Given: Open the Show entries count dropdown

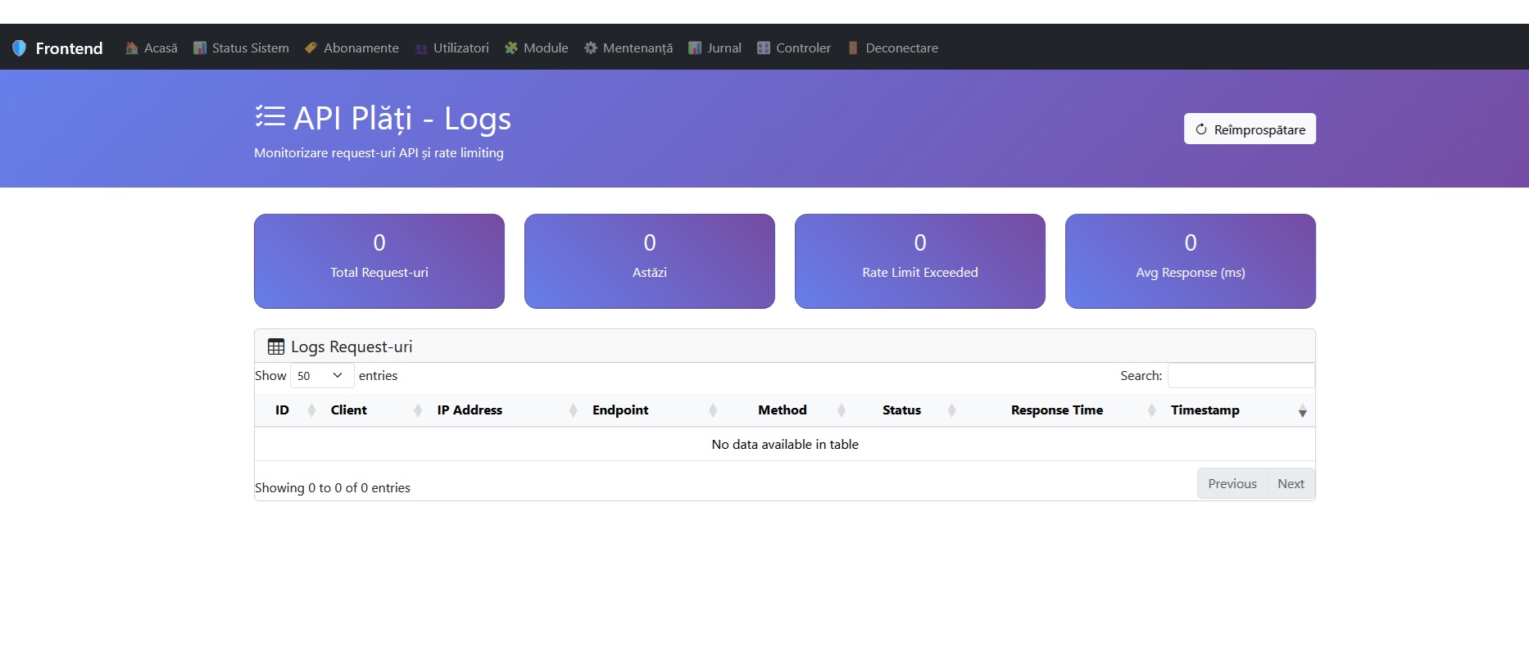Looking at the screenshot, I should (x=321, y=376).
